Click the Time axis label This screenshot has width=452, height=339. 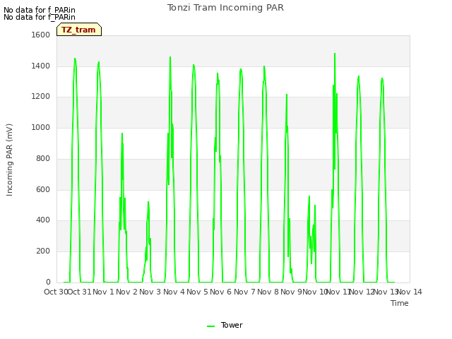pos(400,303)
